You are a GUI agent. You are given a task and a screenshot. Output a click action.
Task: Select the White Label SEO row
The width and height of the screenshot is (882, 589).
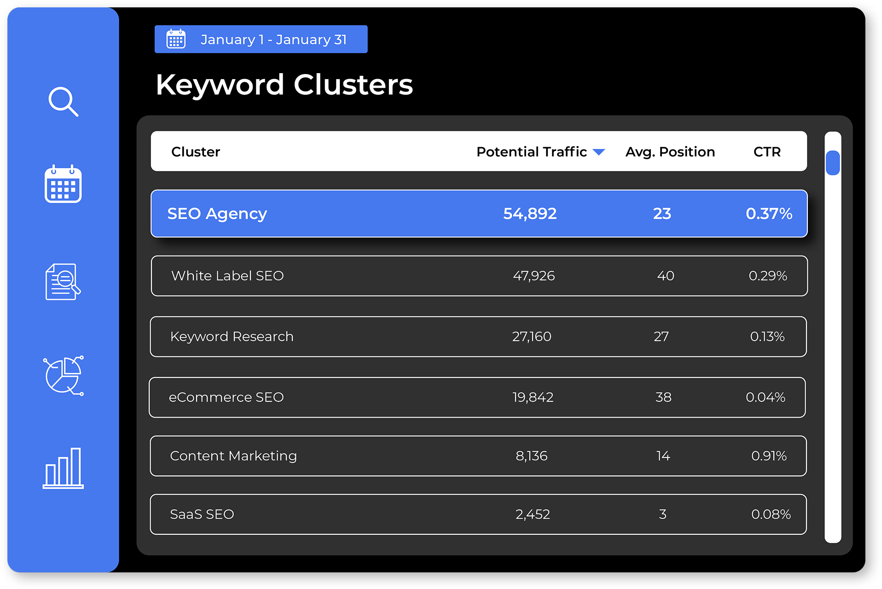point(479,276)
